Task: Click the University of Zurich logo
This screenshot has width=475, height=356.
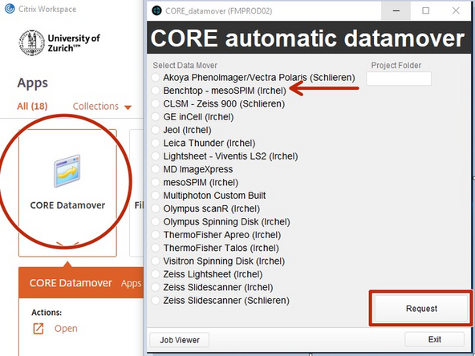Action: [59, 42]
